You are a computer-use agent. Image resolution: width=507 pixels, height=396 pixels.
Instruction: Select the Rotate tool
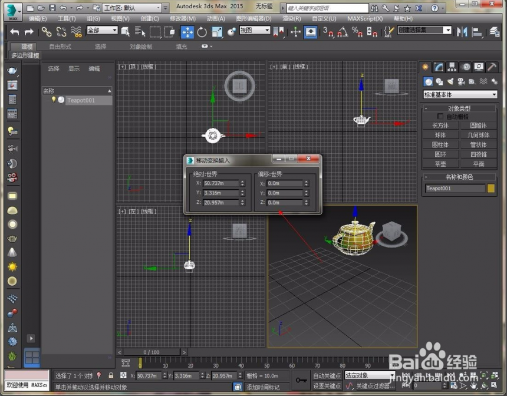(202, 32)
